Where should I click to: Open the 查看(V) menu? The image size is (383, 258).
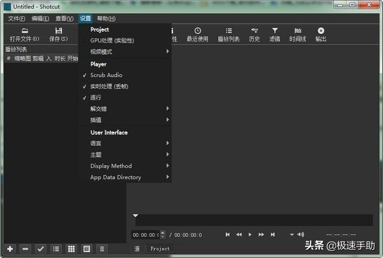pos(64,18)
